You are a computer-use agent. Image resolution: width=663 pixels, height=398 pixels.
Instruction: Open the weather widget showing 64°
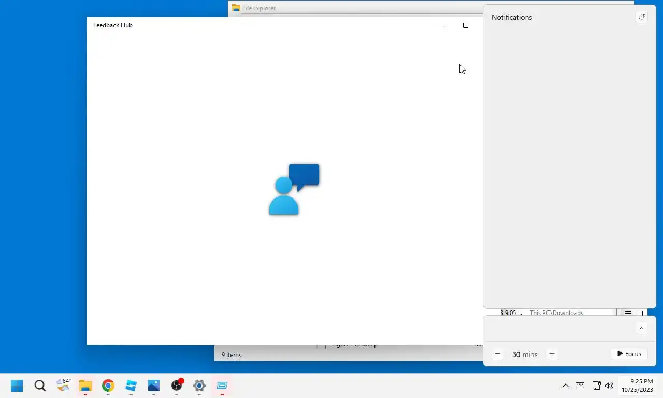tap(63, 385)
